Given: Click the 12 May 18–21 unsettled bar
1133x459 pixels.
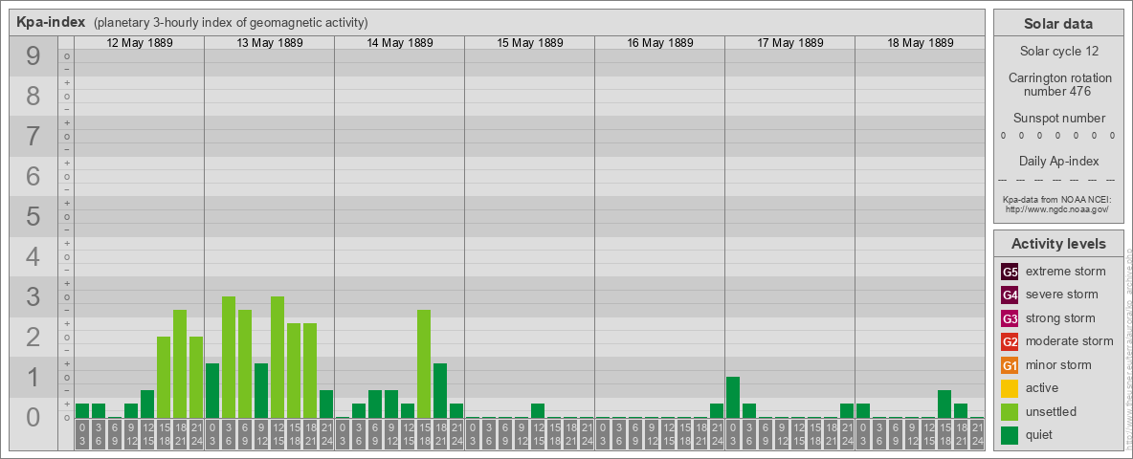Looking at the screenshot, I should [180, 363].
